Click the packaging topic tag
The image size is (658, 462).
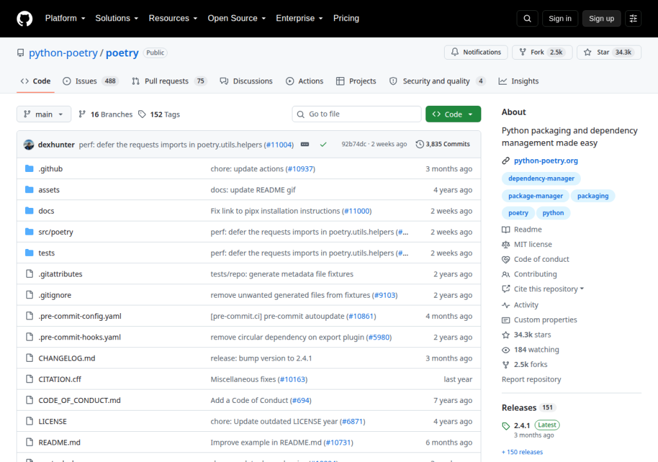tap(592, 196)
